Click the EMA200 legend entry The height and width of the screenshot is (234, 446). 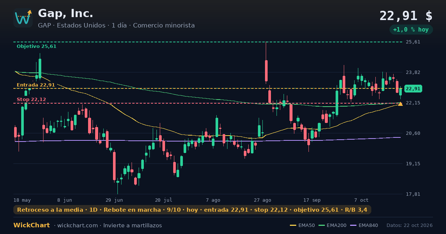(x=332, y=225)
